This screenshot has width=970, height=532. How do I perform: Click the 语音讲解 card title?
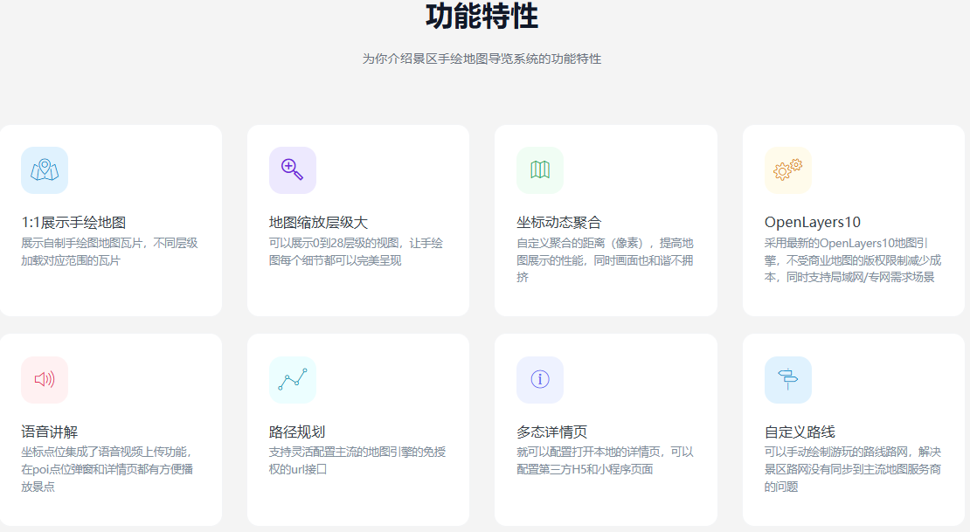[50, 432]
